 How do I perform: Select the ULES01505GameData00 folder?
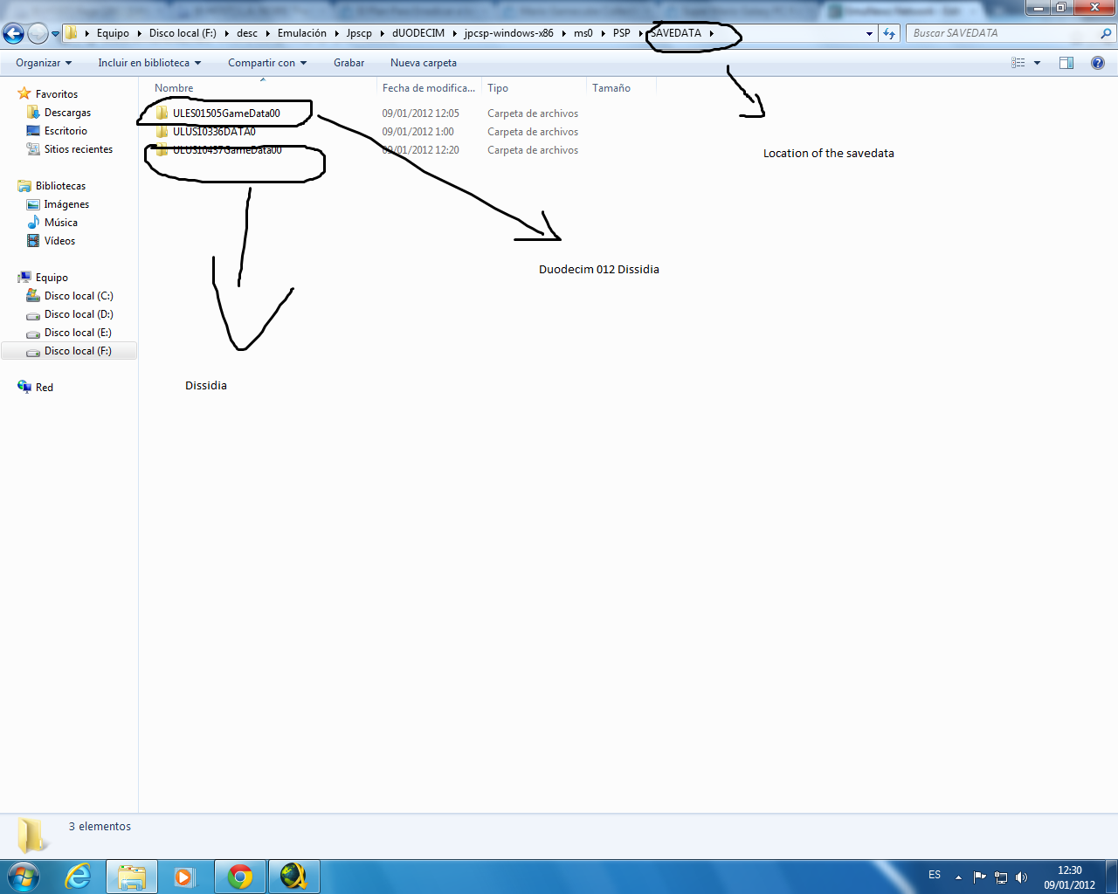click(x=226, y=113)
